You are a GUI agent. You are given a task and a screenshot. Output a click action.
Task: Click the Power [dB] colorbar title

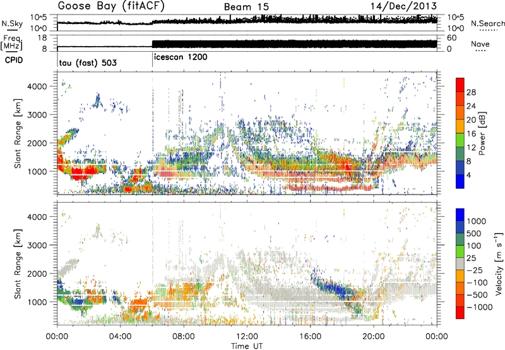pos(482,133)
